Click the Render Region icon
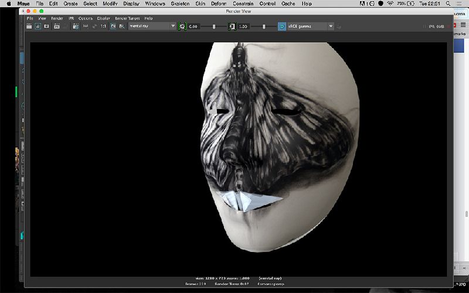Viewport: 469px width, 293px height. pos(38,26)
